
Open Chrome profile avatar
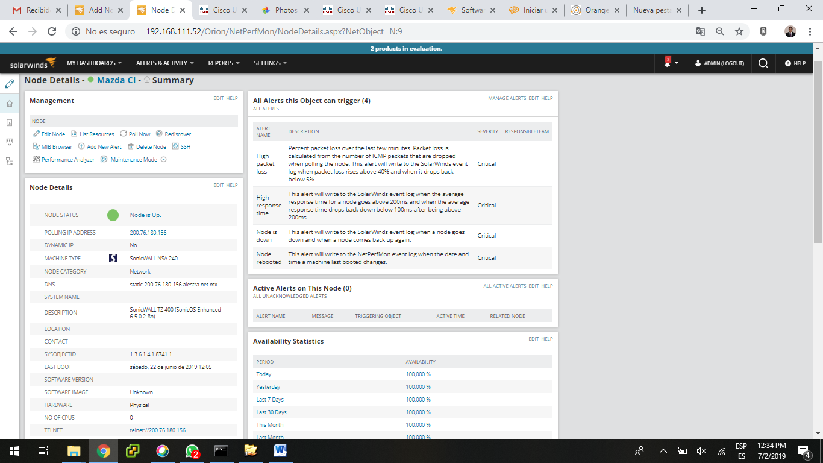(790, 31)
